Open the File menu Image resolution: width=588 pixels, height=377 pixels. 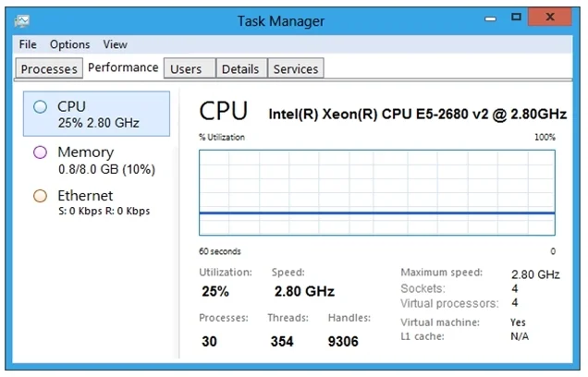(28, 44)
